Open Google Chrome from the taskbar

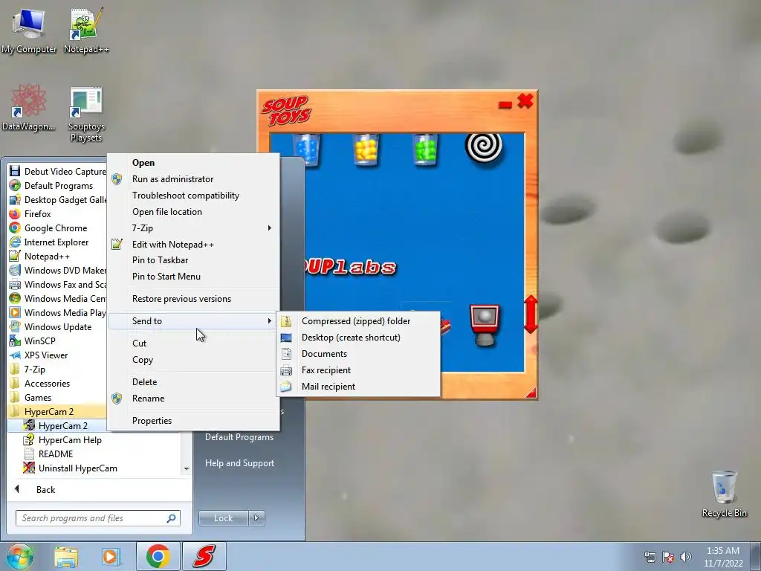(158, 556)
